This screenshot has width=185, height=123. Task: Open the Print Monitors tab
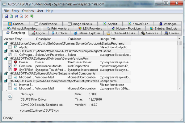pyautogui.click(x=58, y=28)
